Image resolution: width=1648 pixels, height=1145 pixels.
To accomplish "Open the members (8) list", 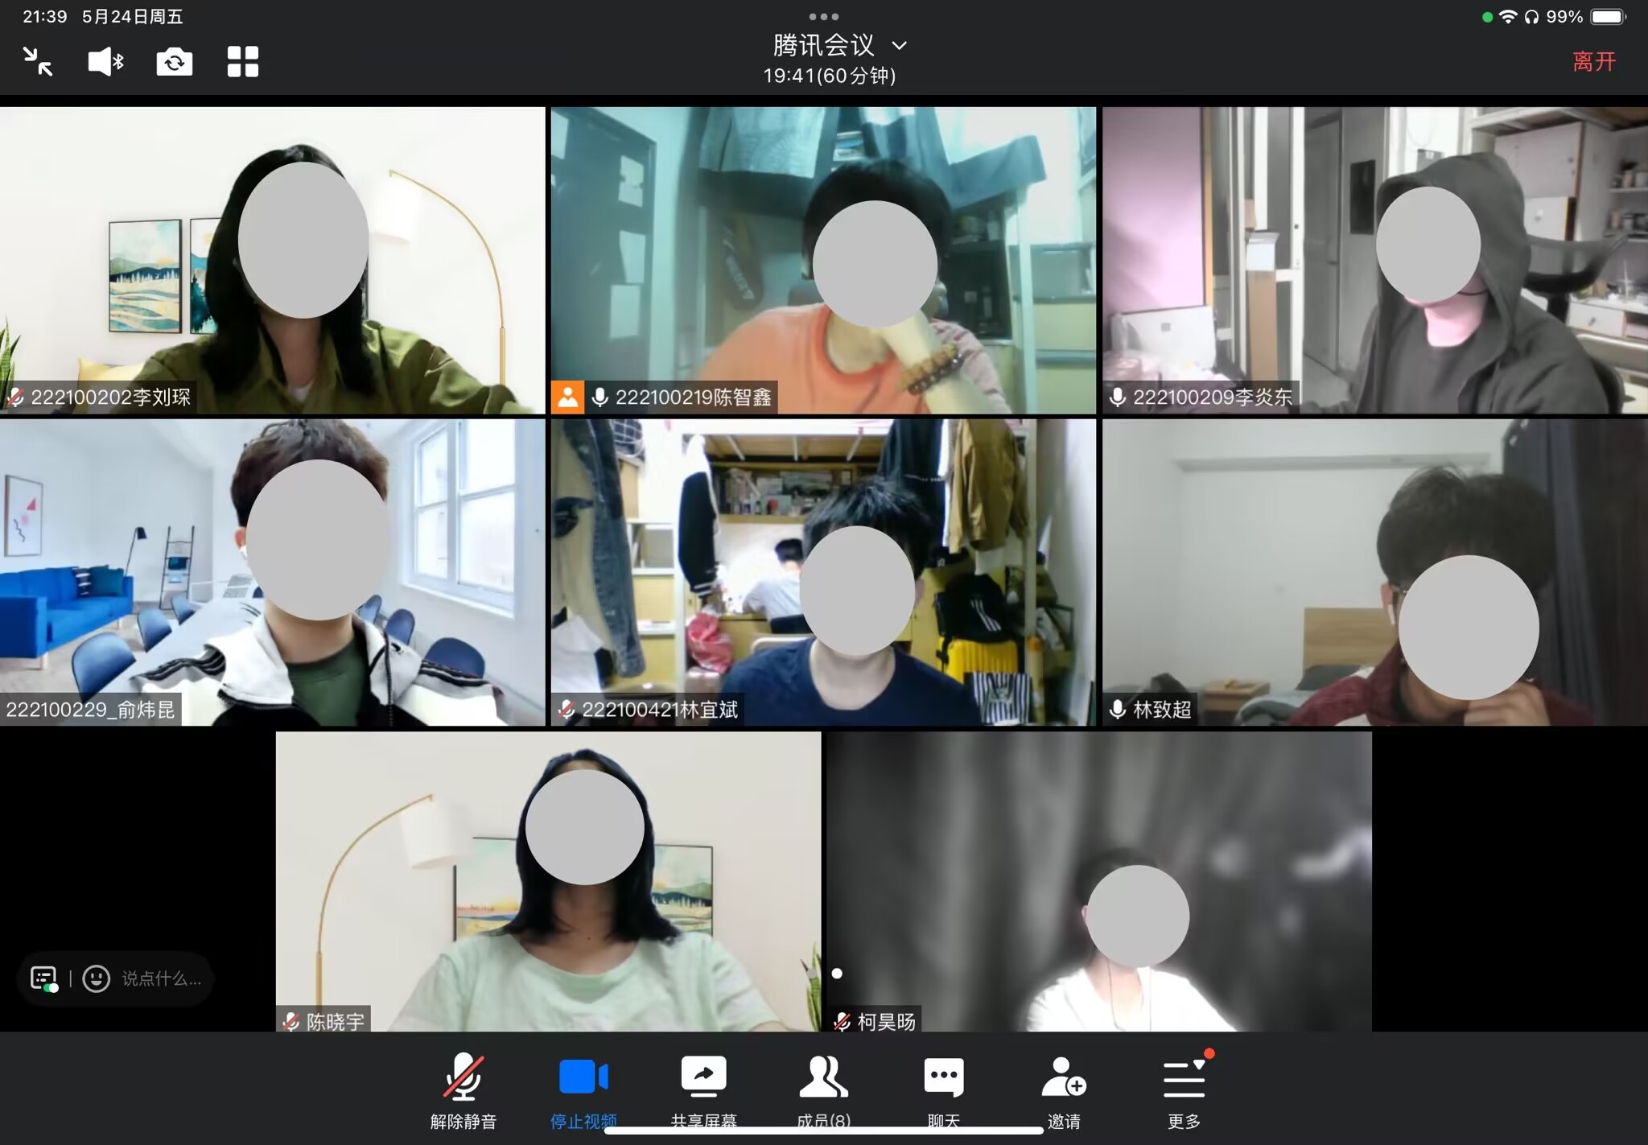I will [x=823, y=1088].
